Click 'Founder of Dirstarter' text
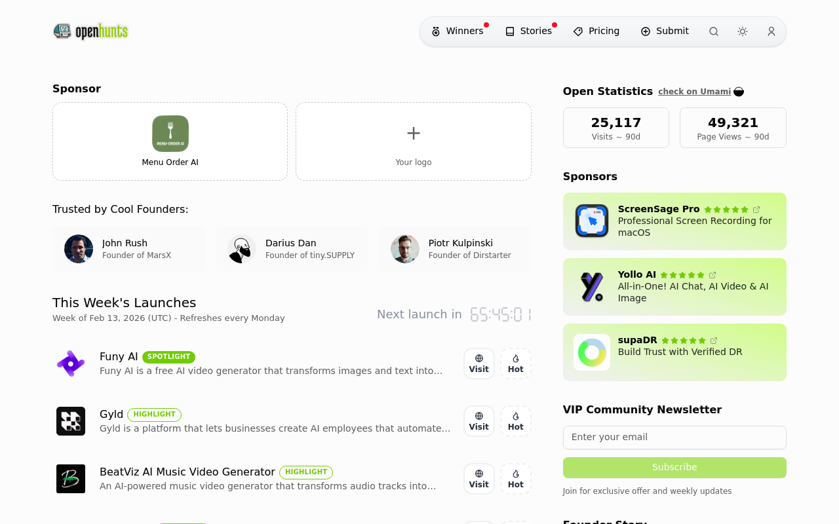 pos(470,255)
